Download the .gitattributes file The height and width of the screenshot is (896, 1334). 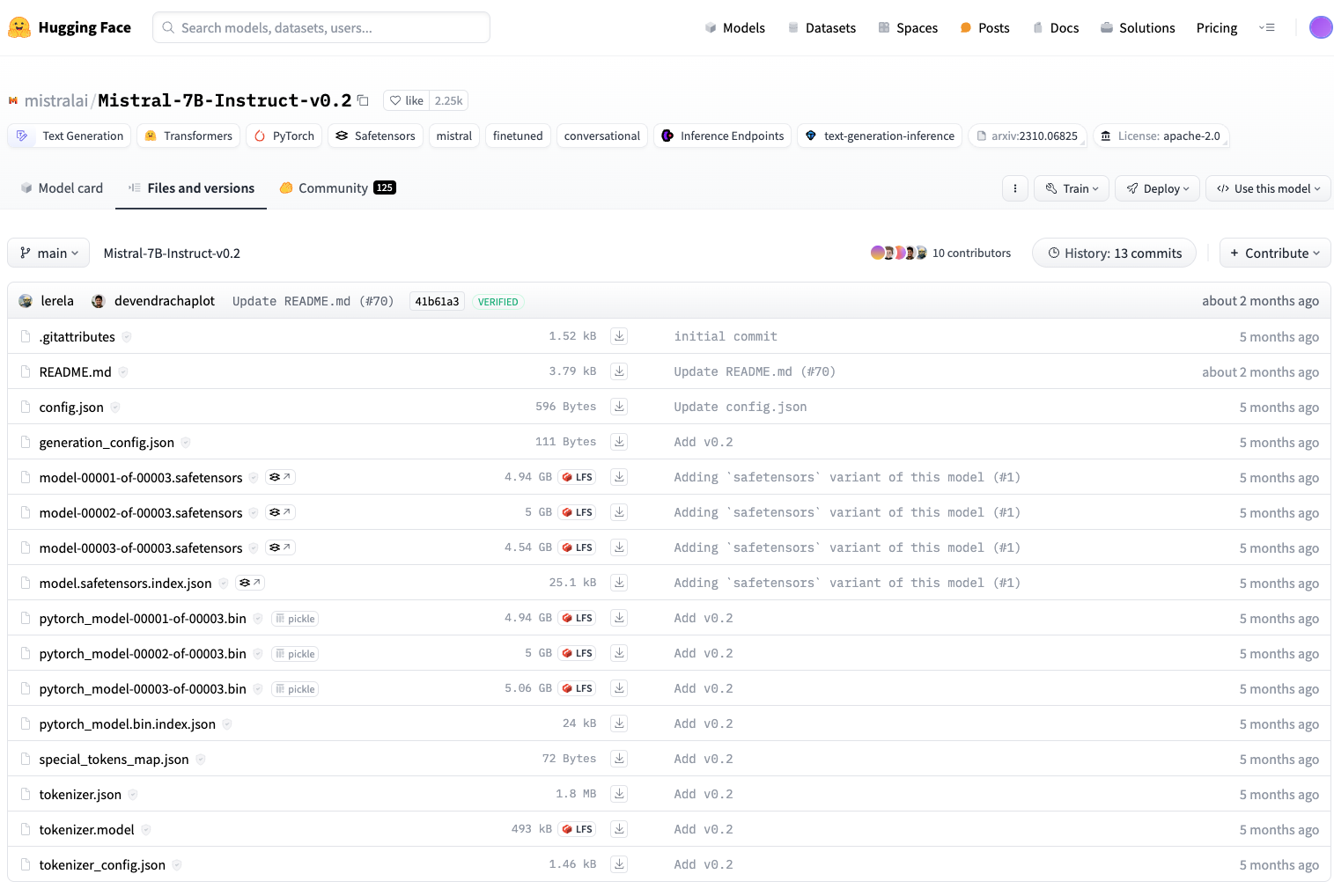click(x=619, y=336)
